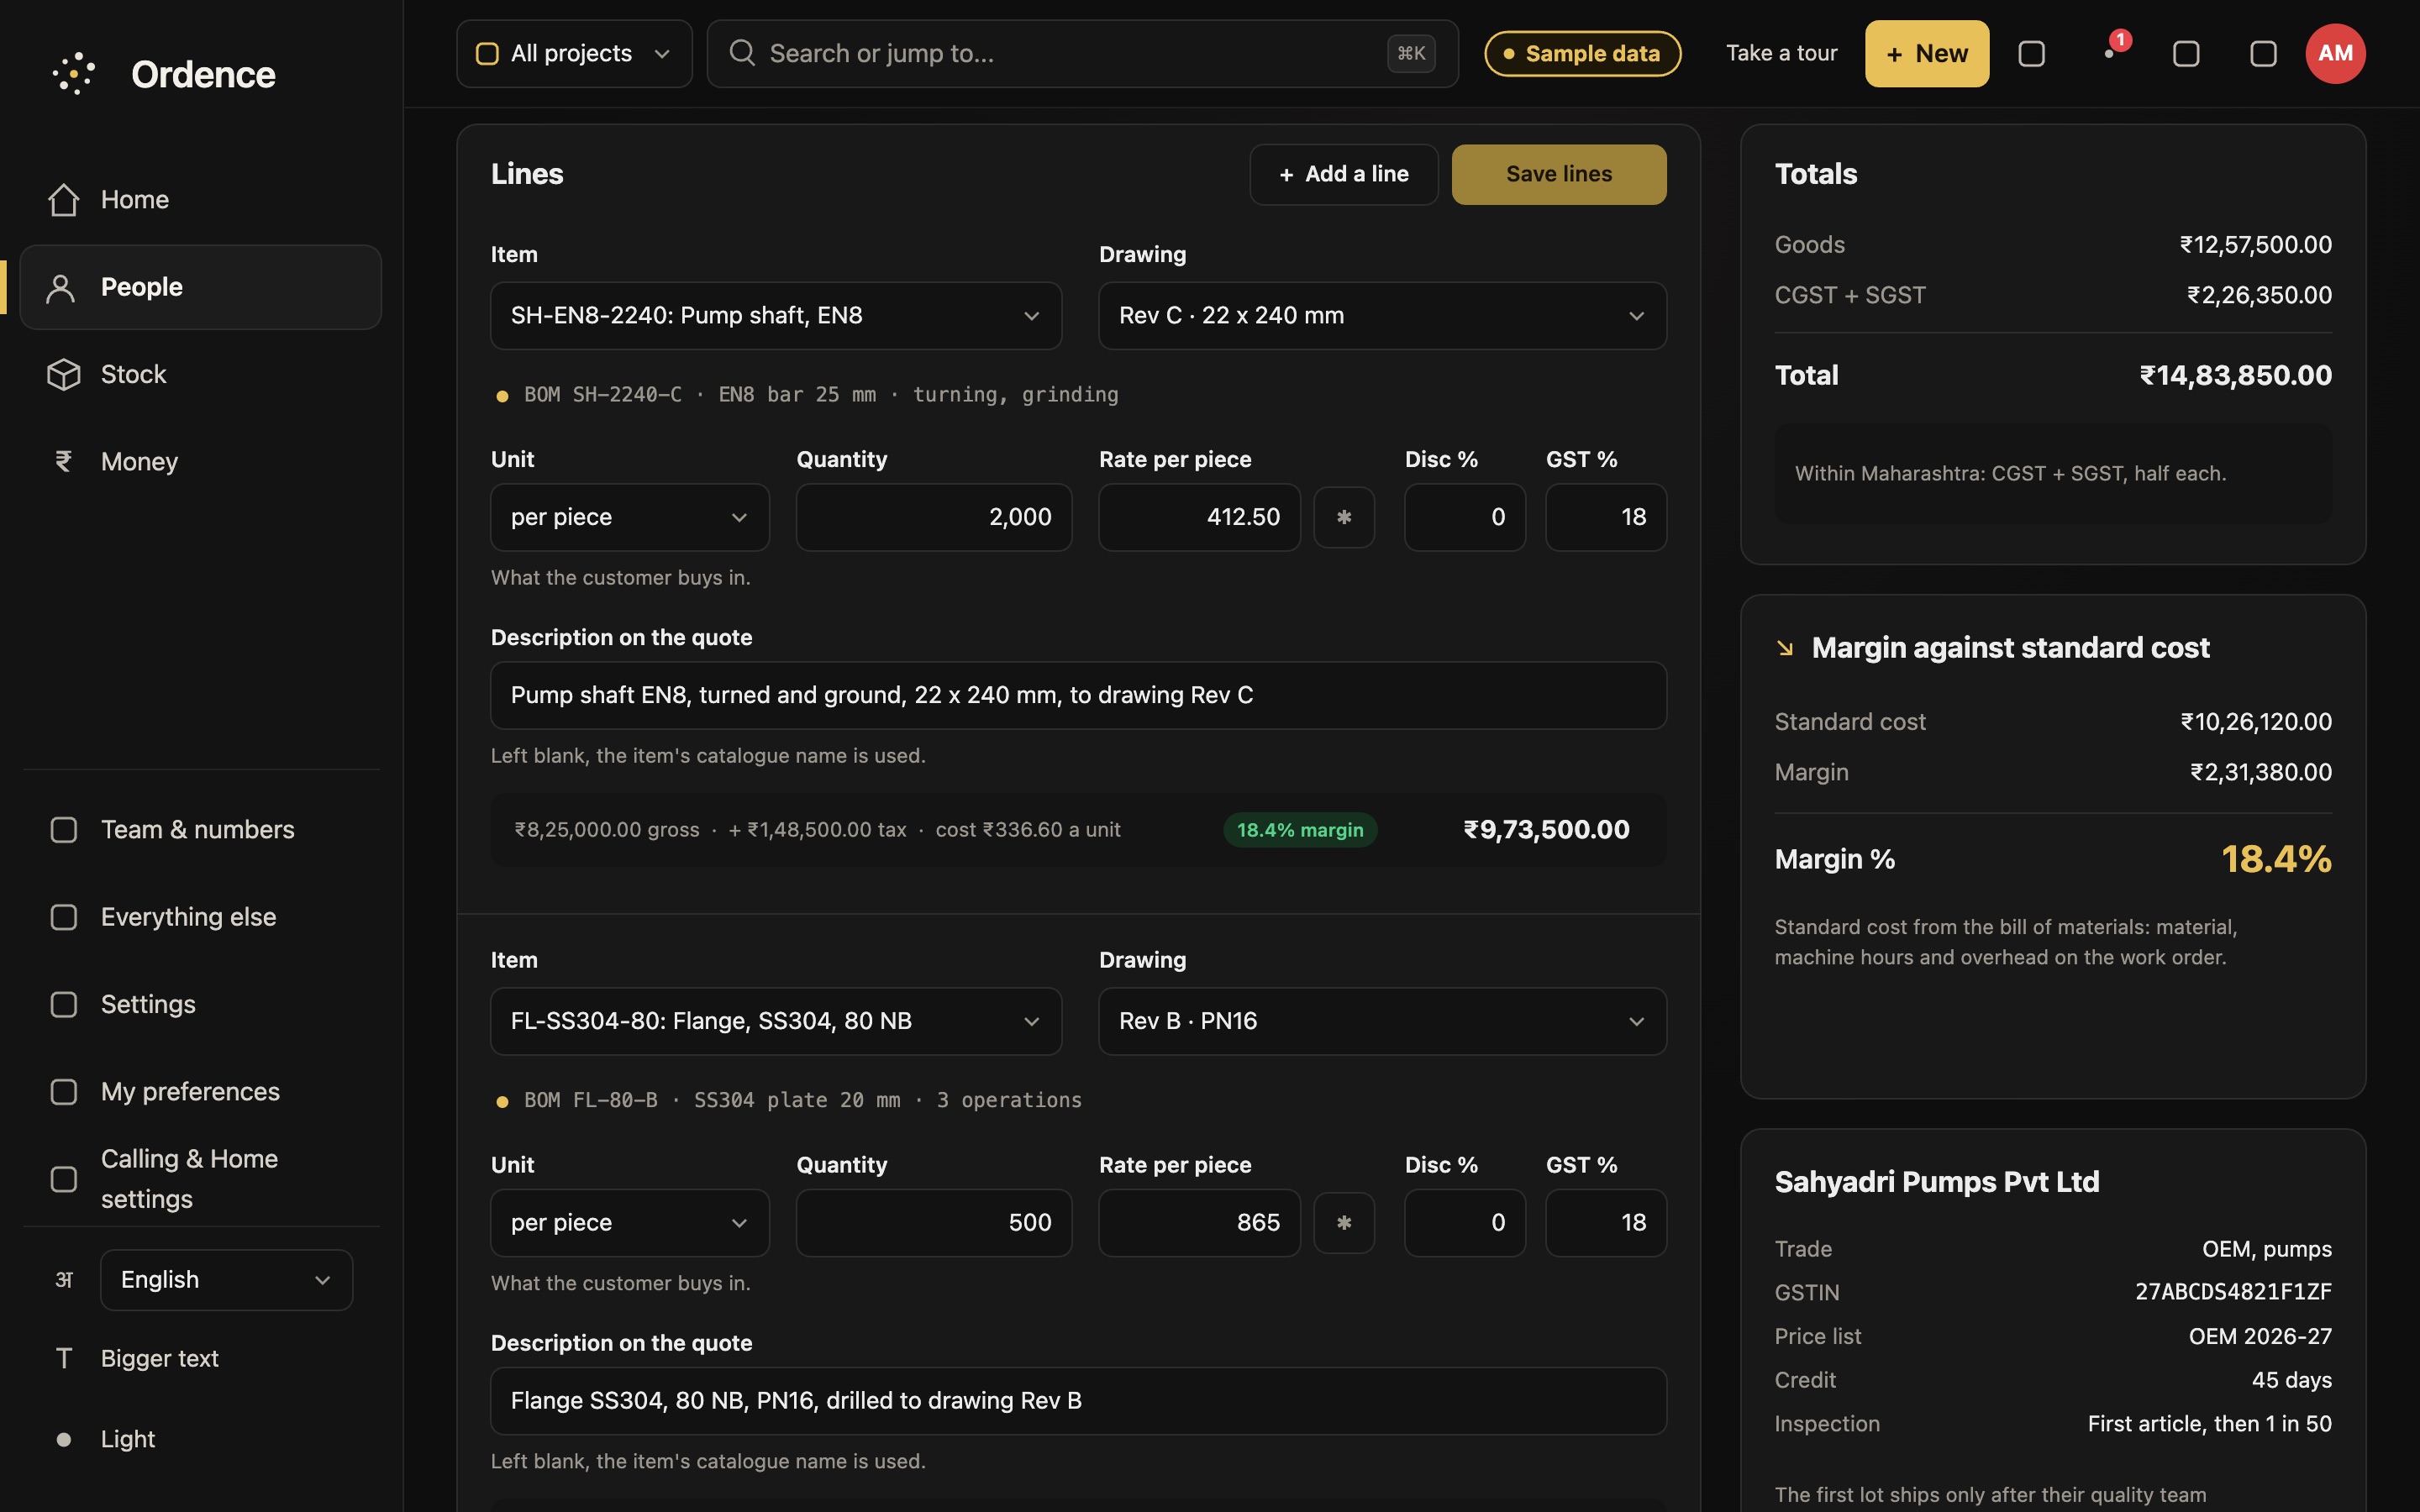Click the AM user avatar
Screen dimensions: 2420x1512
2335,53
